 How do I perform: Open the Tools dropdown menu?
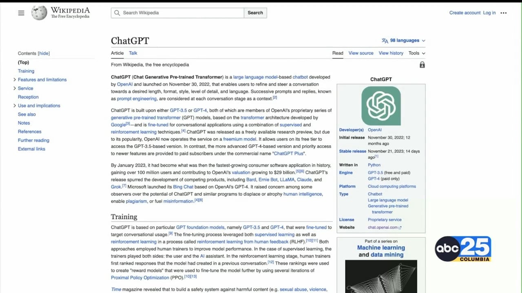pyautogui.click(x=416, y=53)
